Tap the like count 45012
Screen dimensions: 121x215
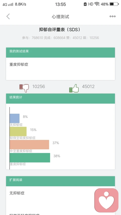88,86
